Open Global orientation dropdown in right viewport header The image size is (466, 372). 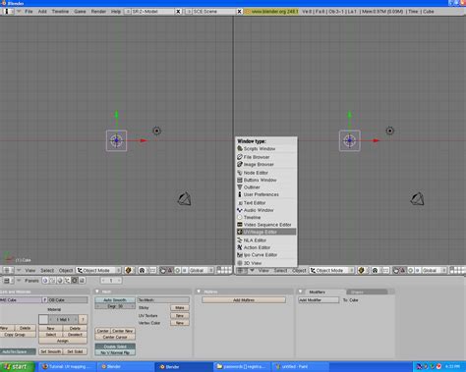click(435, 271)
